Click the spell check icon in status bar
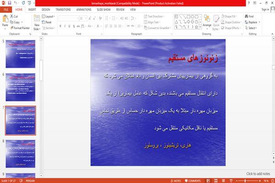Viewport: 275px width, 183px height. coord(21,181)
